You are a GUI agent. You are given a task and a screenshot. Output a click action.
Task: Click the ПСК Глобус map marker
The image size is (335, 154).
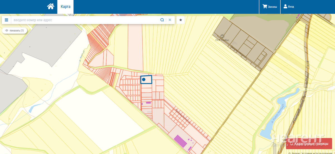click(222, 36)
